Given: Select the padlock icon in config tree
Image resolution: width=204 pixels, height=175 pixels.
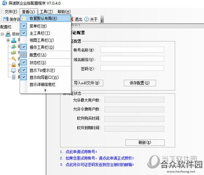Looking at the screenshot, I should [14, 65].
